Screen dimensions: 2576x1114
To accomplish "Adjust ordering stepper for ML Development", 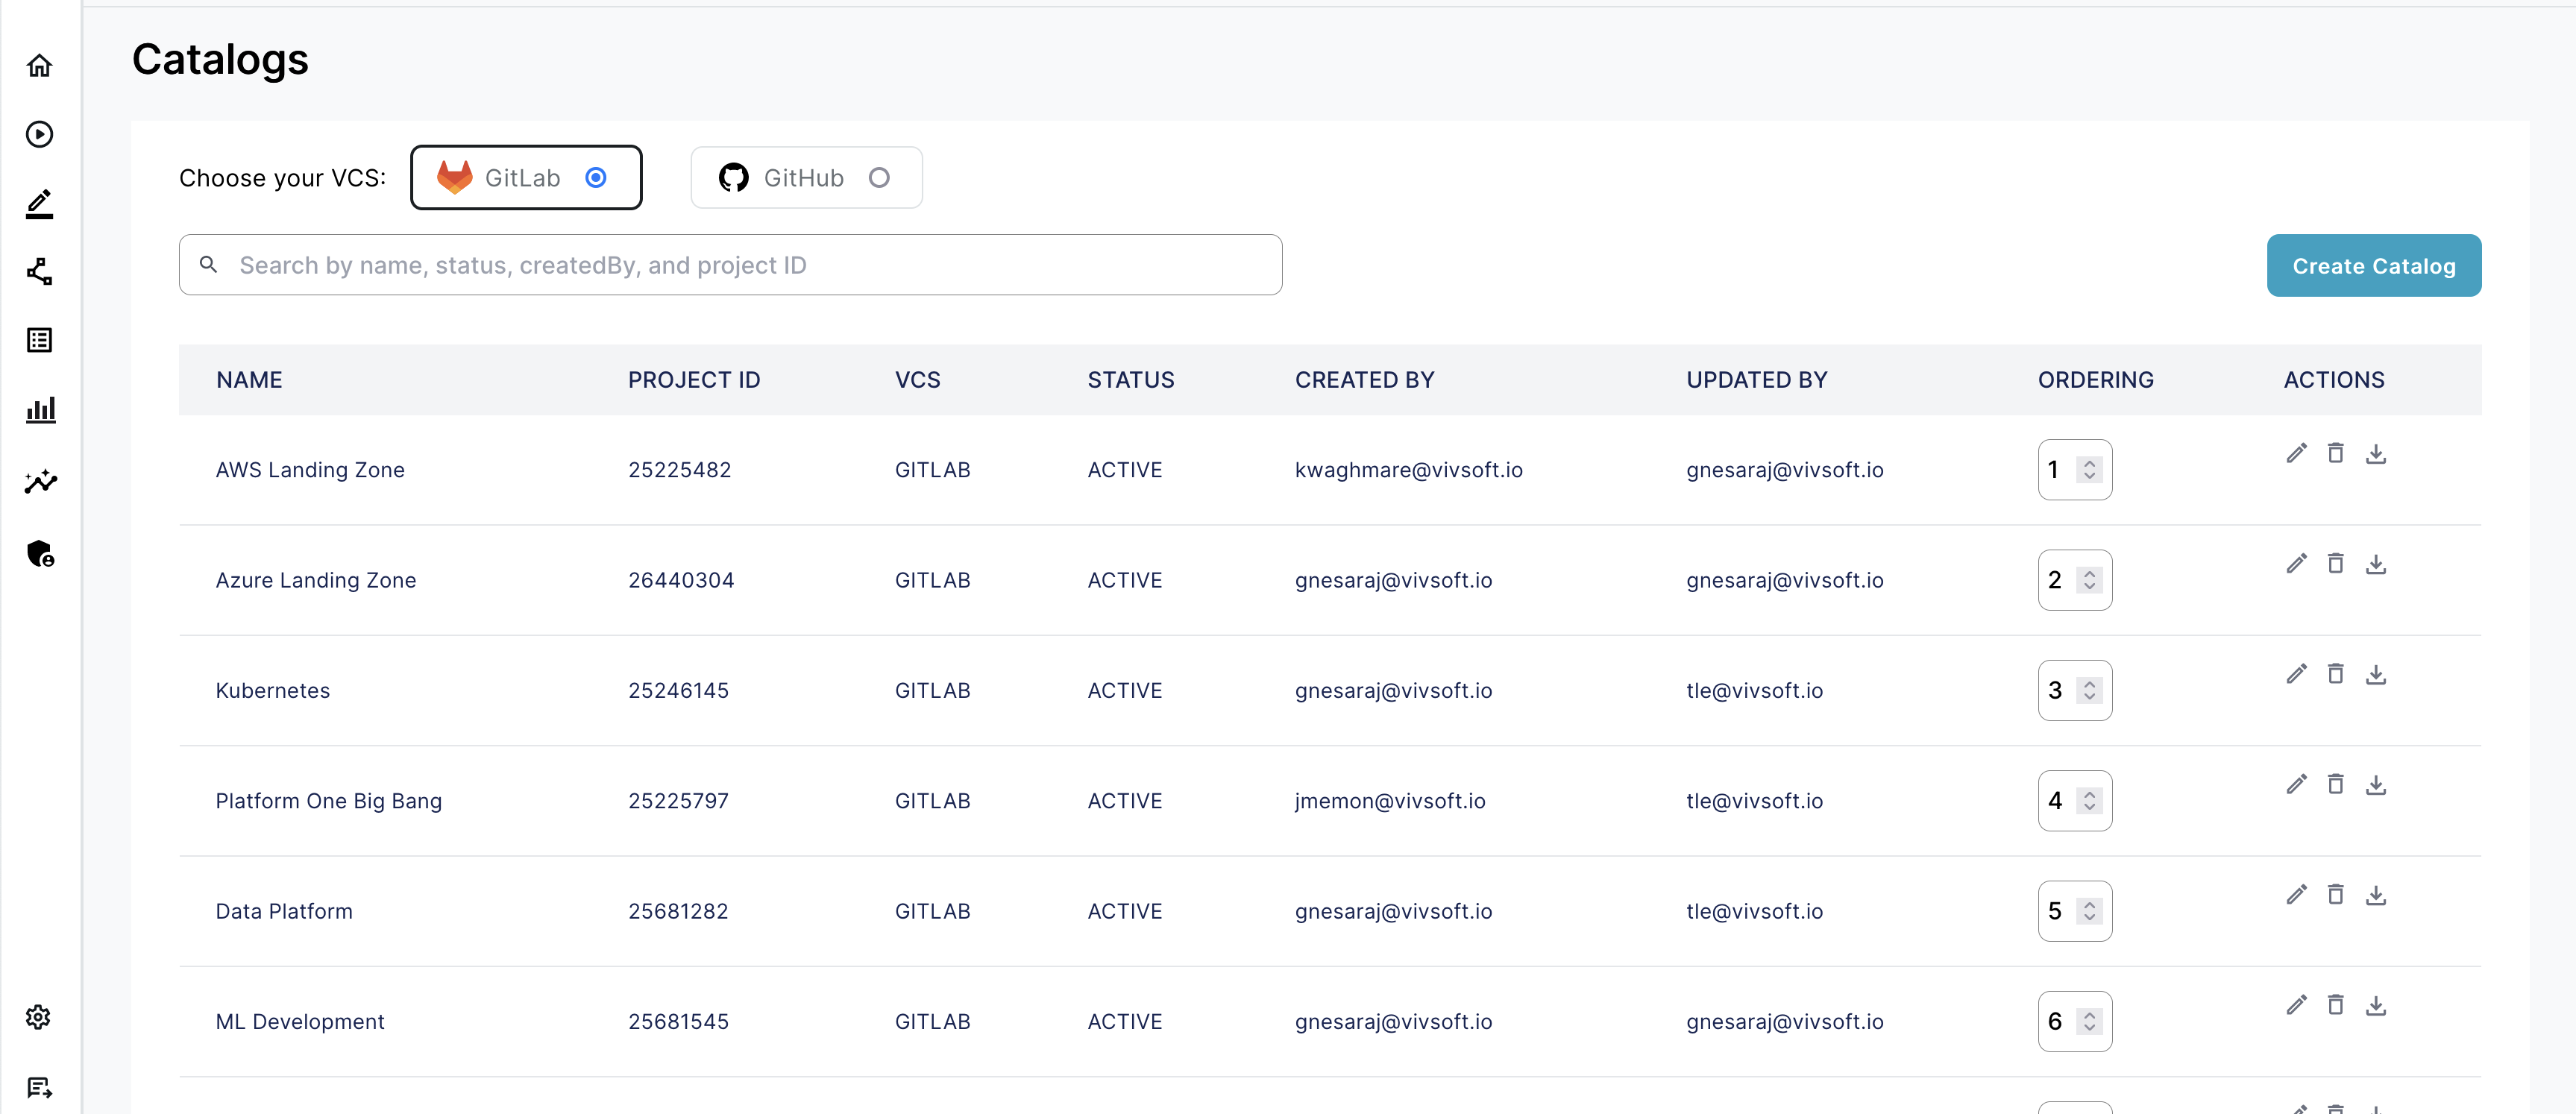I will [x=2089, y=1022].
